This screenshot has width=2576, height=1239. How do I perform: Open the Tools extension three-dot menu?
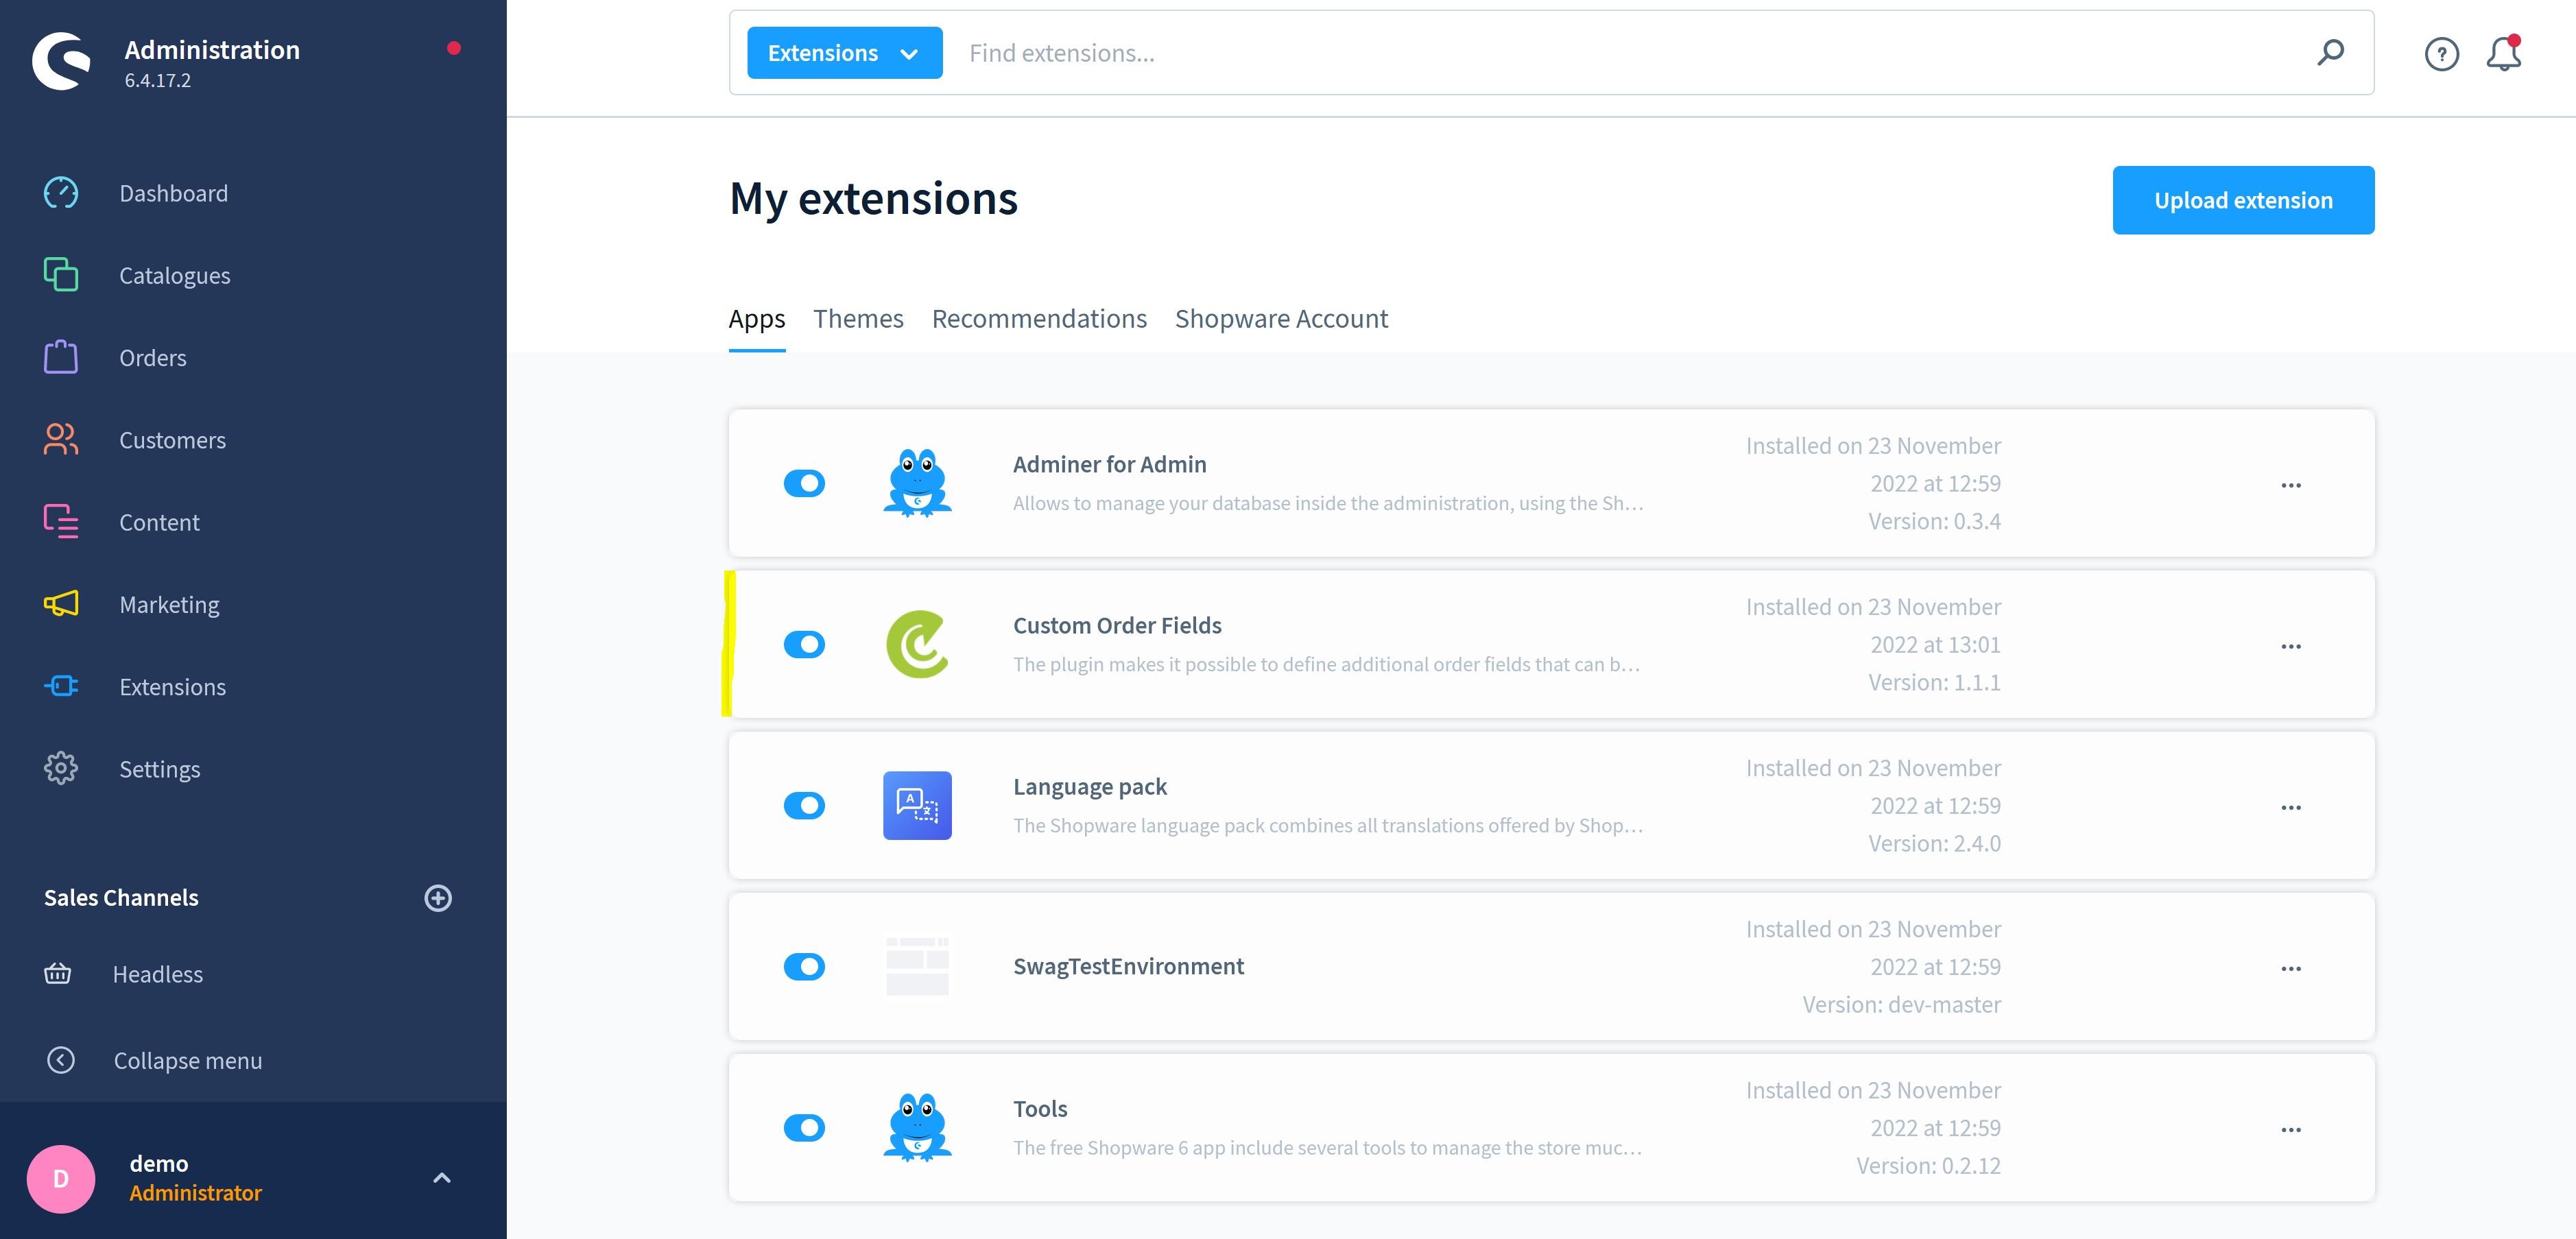click(2291, 1129)
